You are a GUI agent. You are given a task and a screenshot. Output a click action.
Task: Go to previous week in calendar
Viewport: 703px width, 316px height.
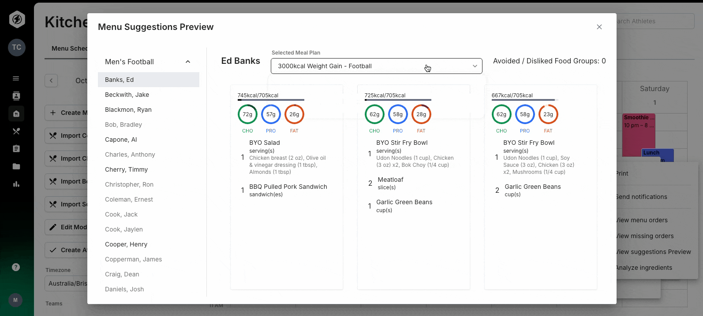[x=51, y=81]
